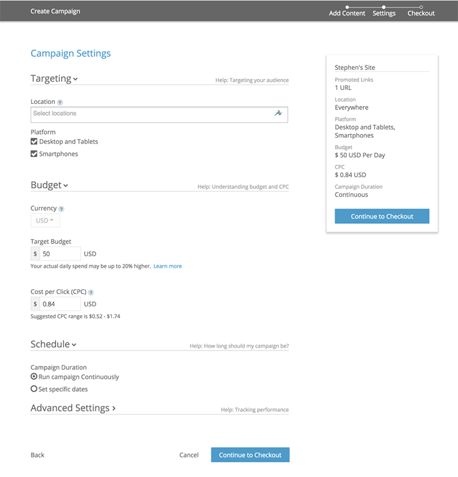This screenshot has width=458, height=477.
Task: Click the Cost per Click help icon
Action: pos(91,292)
